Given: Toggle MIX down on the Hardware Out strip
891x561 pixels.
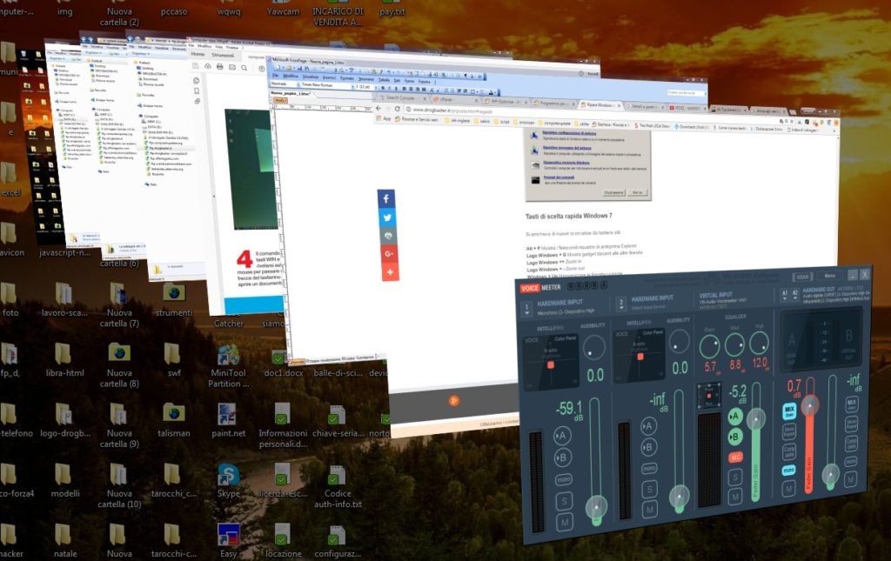Looking at the screenshot, I should coord(787,409).
